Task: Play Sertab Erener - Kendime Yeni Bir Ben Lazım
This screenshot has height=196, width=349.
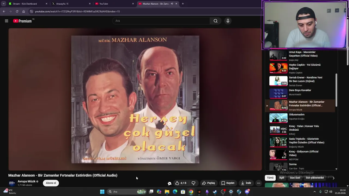Action: [x=300, y=81]
